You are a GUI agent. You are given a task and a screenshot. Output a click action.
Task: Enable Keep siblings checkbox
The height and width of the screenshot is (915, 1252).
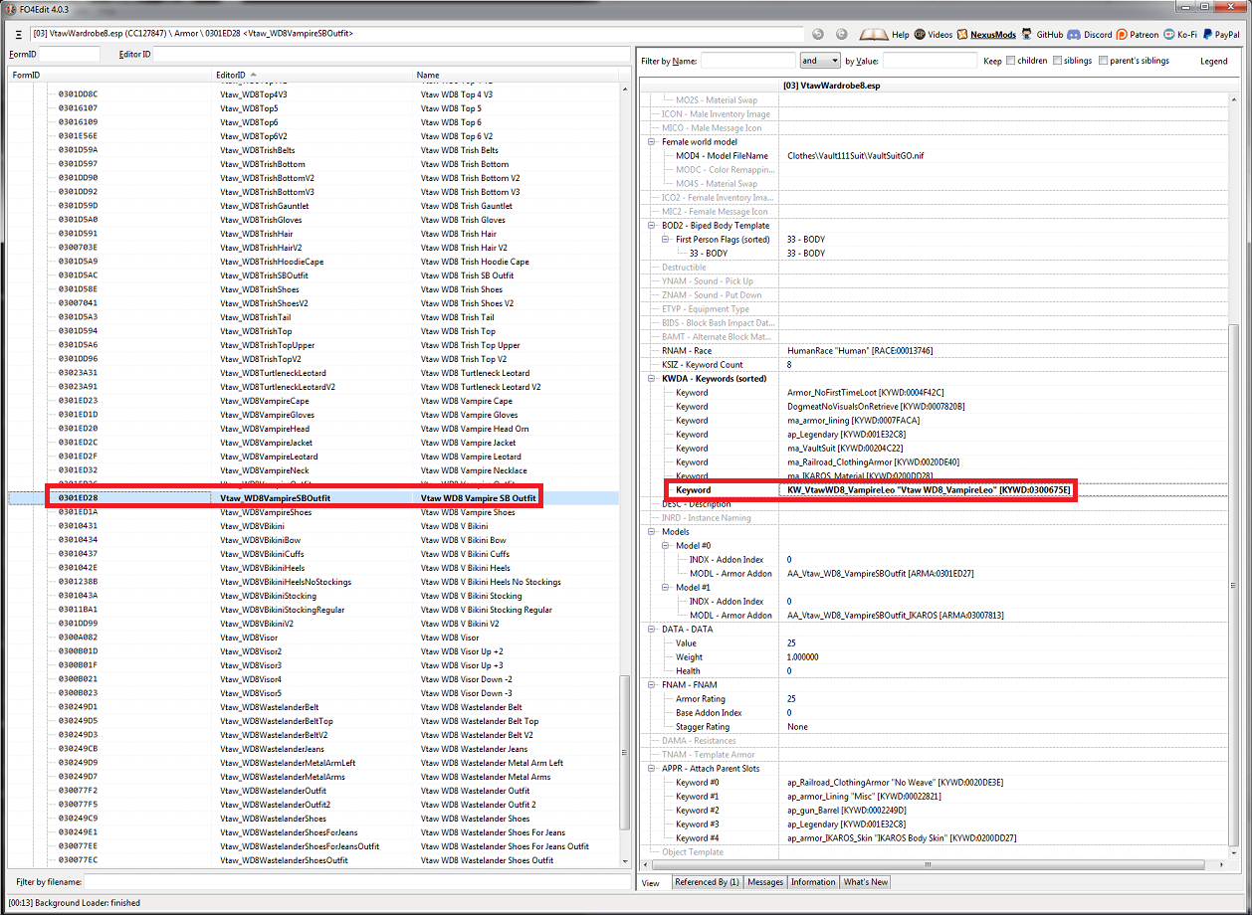pos(1057,61)
